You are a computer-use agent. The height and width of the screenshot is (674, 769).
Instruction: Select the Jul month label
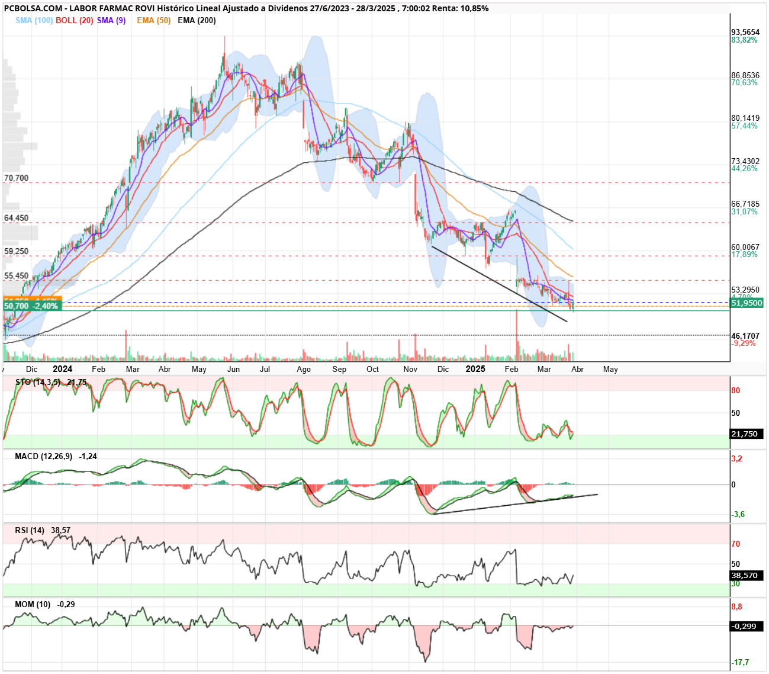pyautogui.click(x=265, y=369)
